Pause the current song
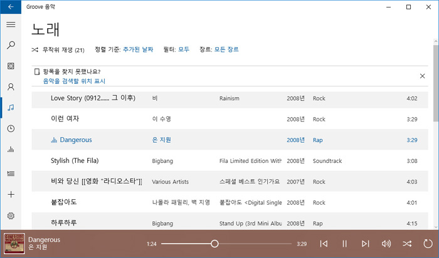439x258 pixels. coord(344,244)
